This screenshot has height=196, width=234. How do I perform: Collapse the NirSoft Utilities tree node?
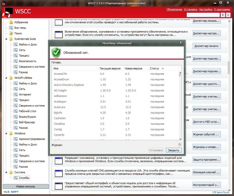tap(6, 78)
